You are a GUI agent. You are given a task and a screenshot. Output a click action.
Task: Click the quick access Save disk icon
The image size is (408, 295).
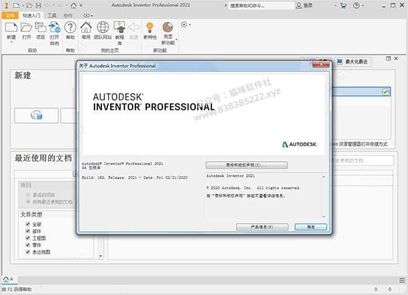coord(39,5)
